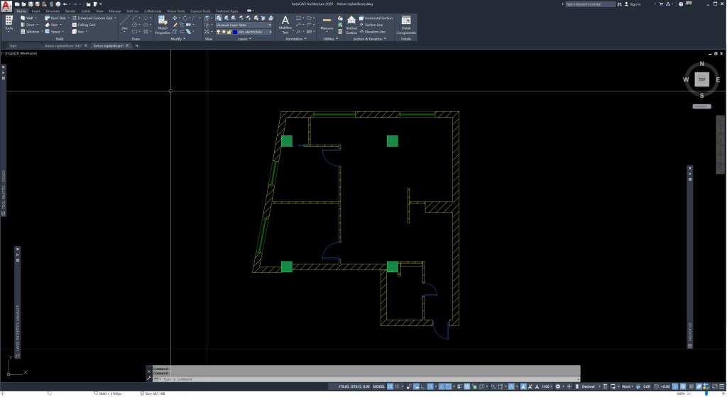Click the Sign In button
The image size is (727, 397).
pyautogui.click(x=633, y=4)
